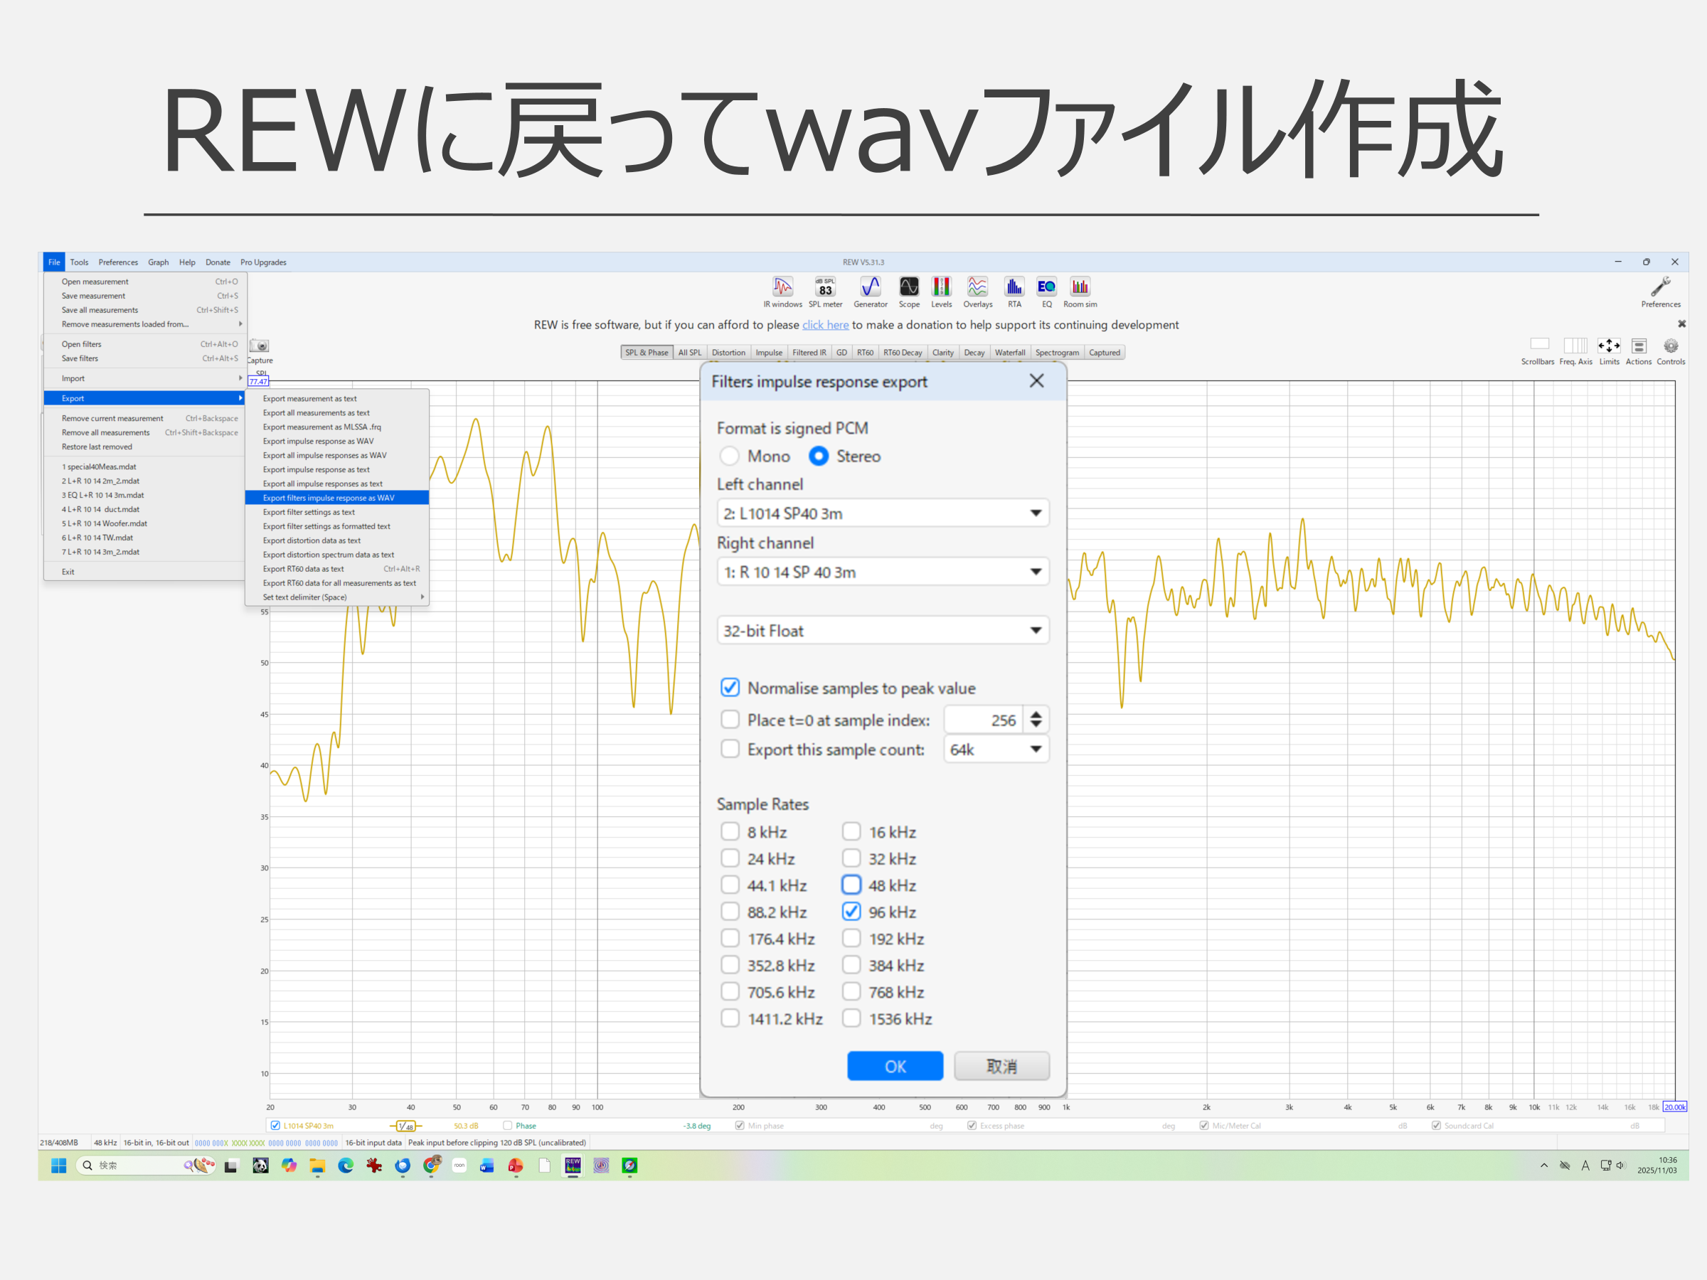
Task: Enable the 48 kHz sample rate
Action: [x=851, y=884]
